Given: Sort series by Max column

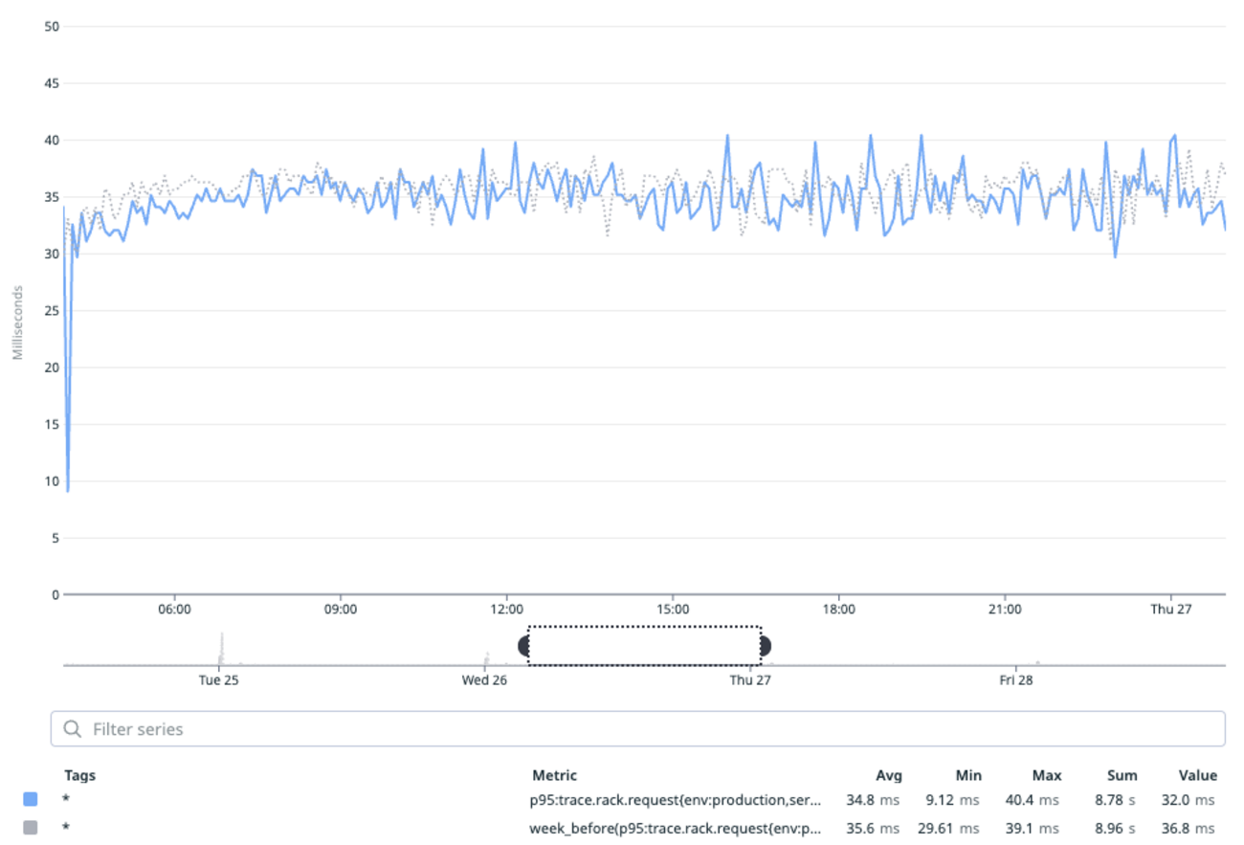Looking at the screenshot, I should click(1047, 775).
